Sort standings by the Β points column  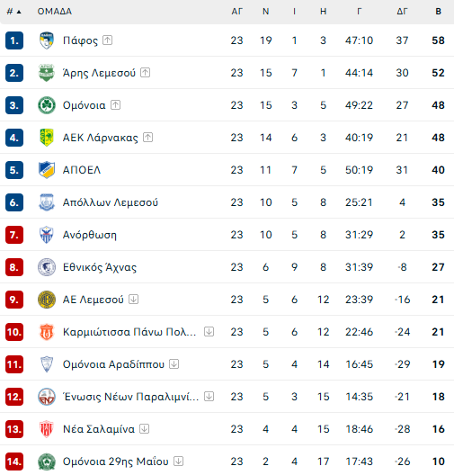tap(438, 12)
